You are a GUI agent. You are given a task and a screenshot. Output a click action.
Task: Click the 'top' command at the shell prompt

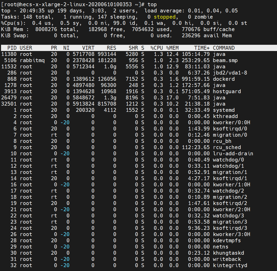[x=152, y=4]
